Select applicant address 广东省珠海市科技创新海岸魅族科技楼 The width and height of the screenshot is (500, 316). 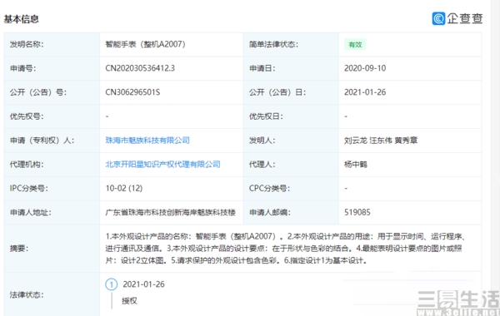pos(170,212)
